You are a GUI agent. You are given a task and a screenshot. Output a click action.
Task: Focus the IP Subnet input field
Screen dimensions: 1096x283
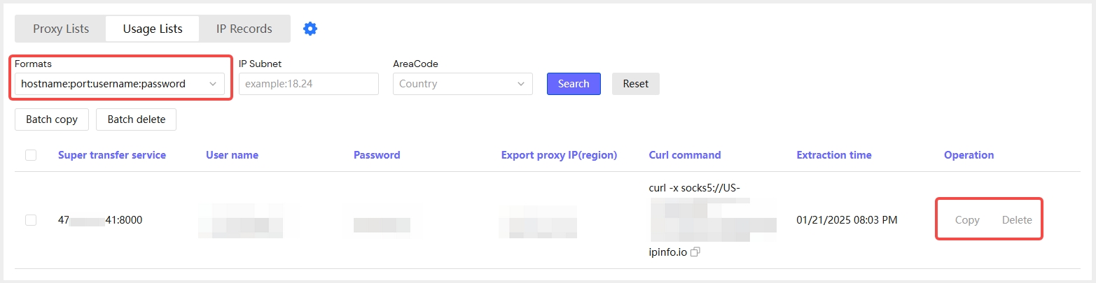click(x=308, y=84)
